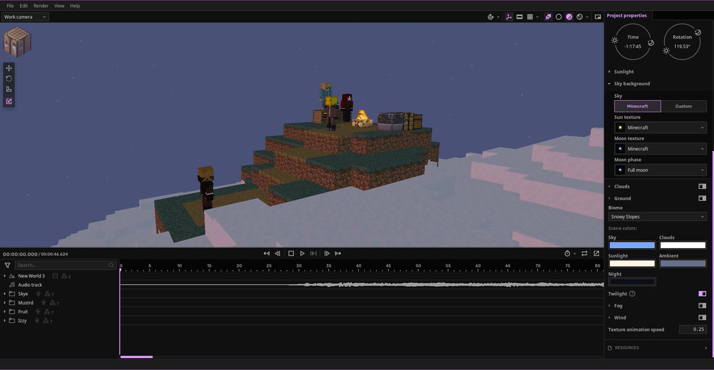Open the render mode options arrow
Viewport: 714px width, 370px height.
coord(587,17)
